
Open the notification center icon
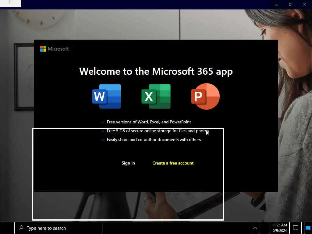tap(296, 228)
